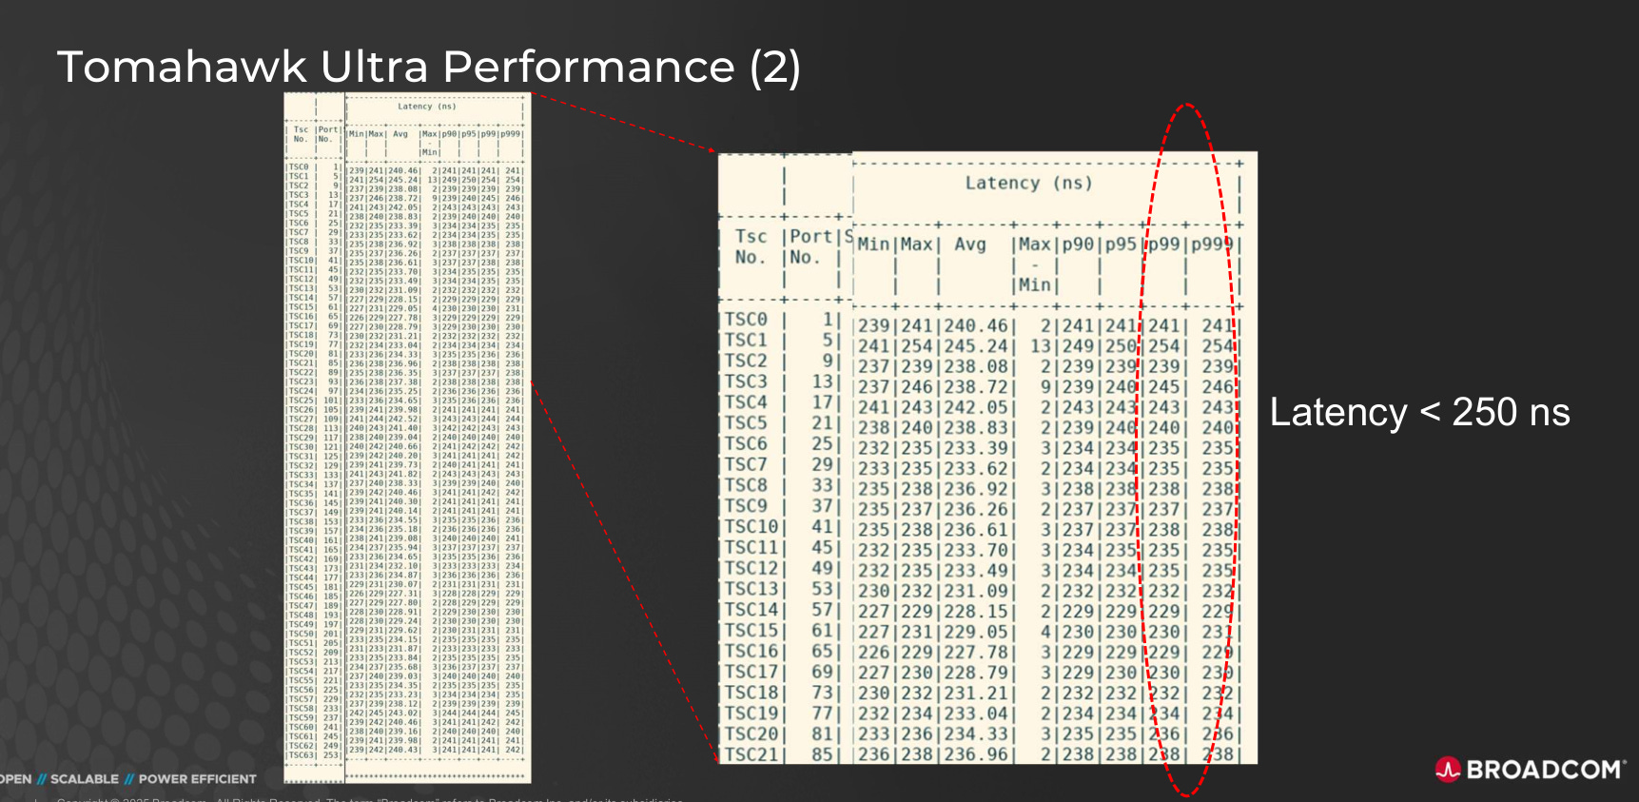The width and height of the screenshot is (1639, 802).
Task: Select the TSC11 row label in enlarged table
Action: coord(751,547)
